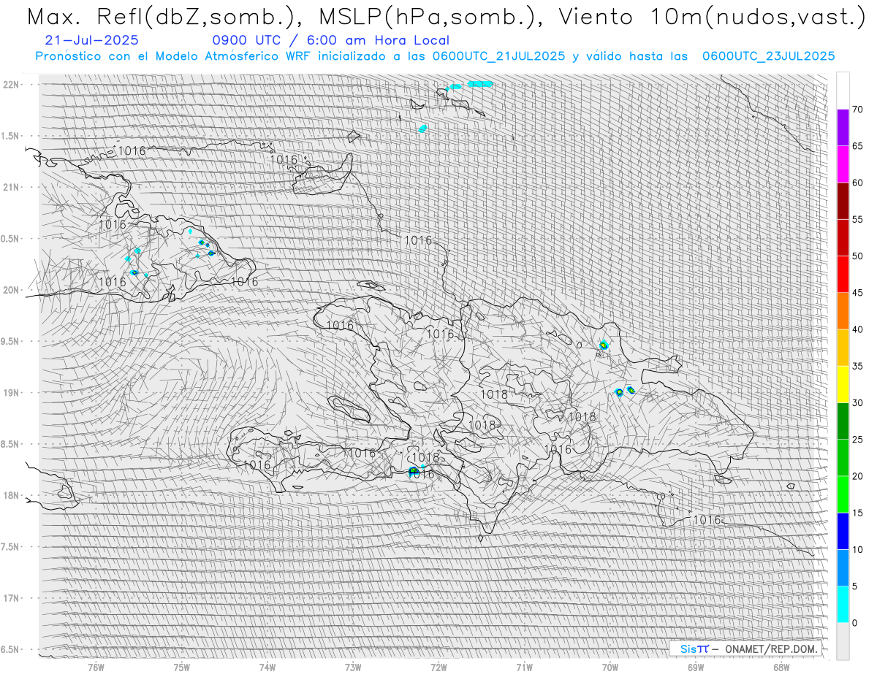Click the blue 10-15 dBZ color band
Screen dimensions: 877x677
(843, 531)
